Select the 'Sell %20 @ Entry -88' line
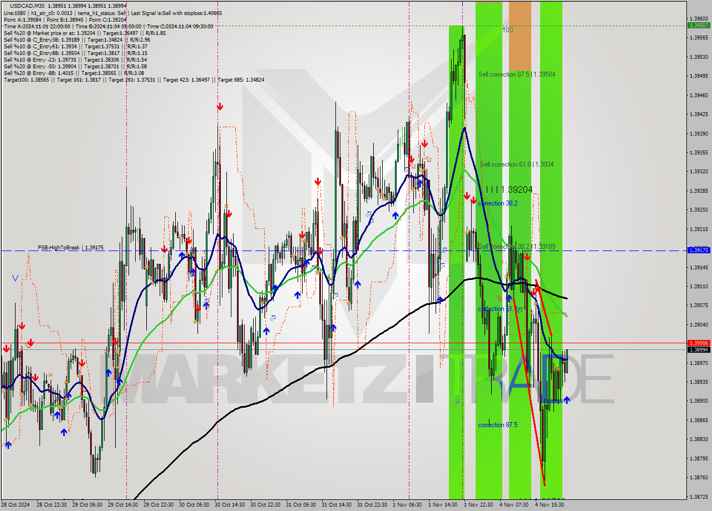Screen dimensions: 712x511 (x=73, y=73)
